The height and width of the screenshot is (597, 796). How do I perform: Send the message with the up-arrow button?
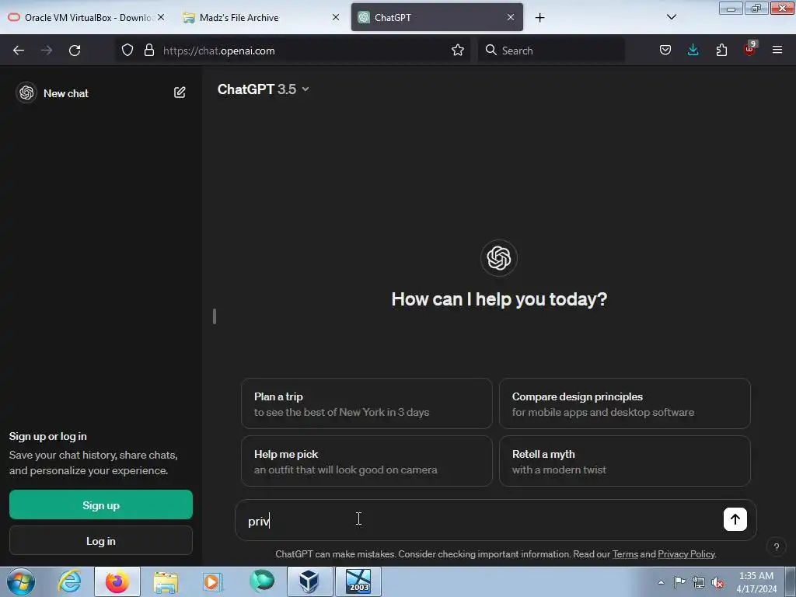click(735, 518)
